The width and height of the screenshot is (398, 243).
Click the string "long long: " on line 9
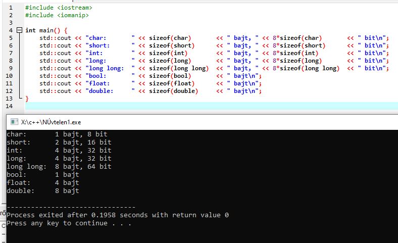110,68
